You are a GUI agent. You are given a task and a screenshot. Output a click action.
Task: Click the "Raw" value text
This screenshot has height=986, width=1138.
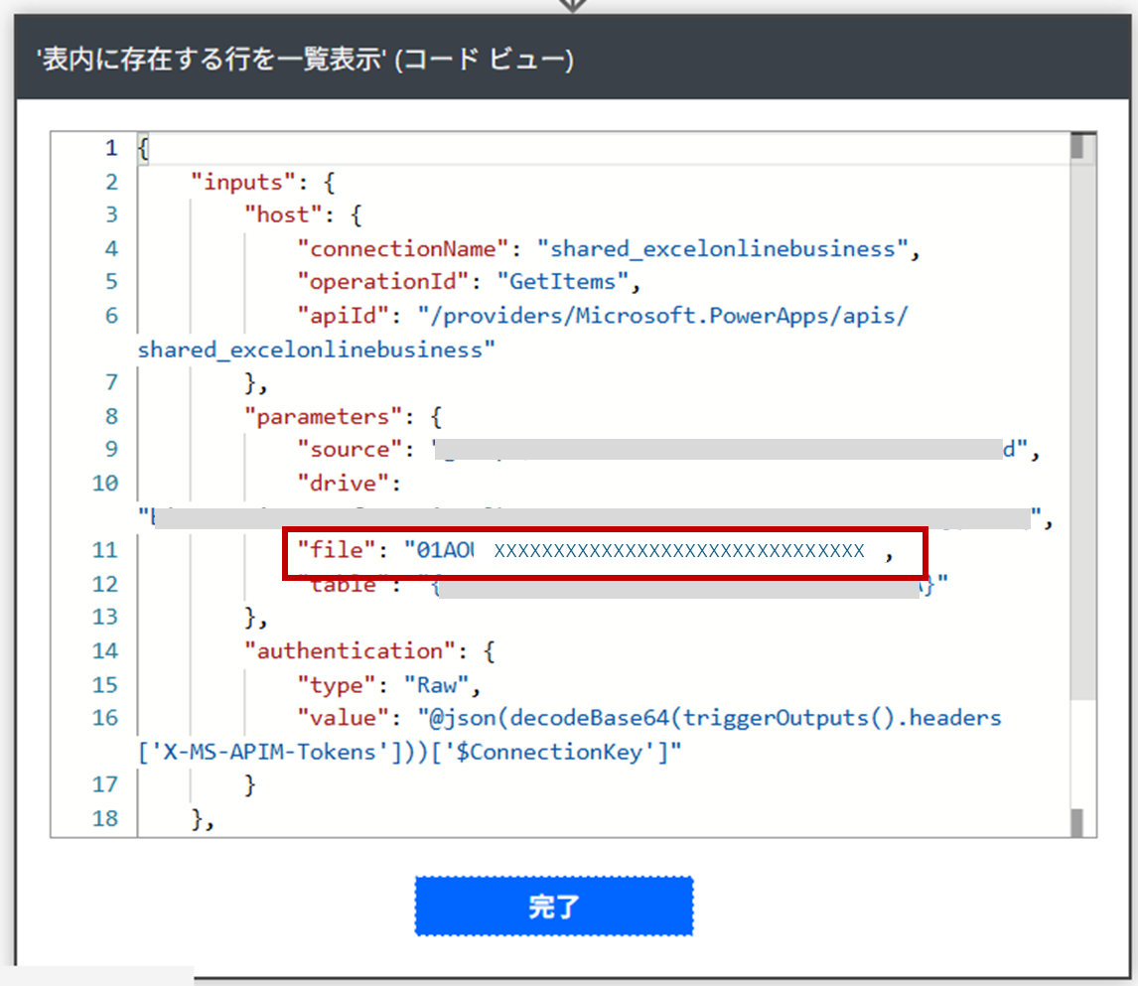tap(437, 685)
